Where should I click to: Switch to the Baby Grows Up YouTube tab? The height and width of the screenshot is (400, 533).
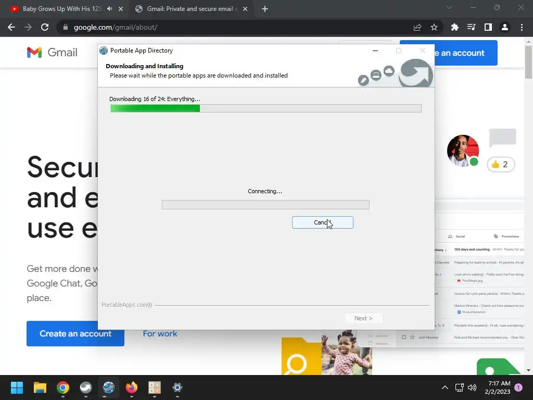[61, 9]
